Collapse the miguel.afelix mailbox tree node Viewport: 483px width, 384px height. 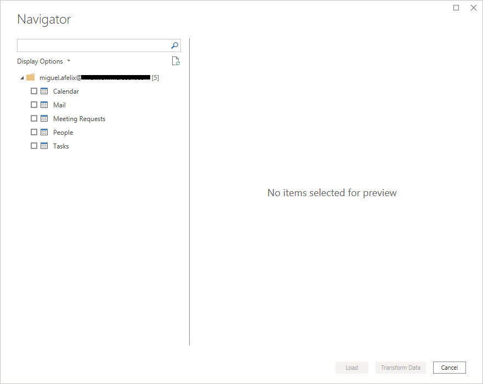(21, 78)
